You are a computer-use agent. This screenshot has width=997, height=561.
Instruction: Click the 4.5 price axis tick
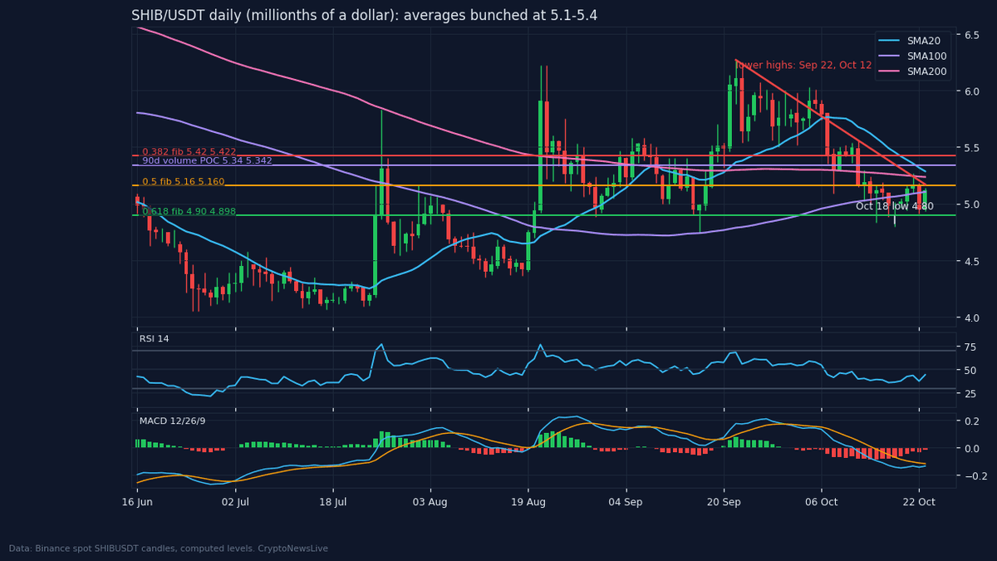[x=971, y=261]
